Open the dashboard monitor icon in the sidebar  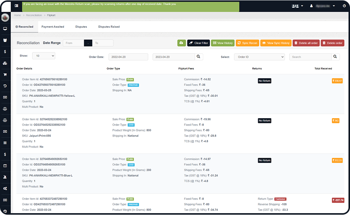coord(5,29)
